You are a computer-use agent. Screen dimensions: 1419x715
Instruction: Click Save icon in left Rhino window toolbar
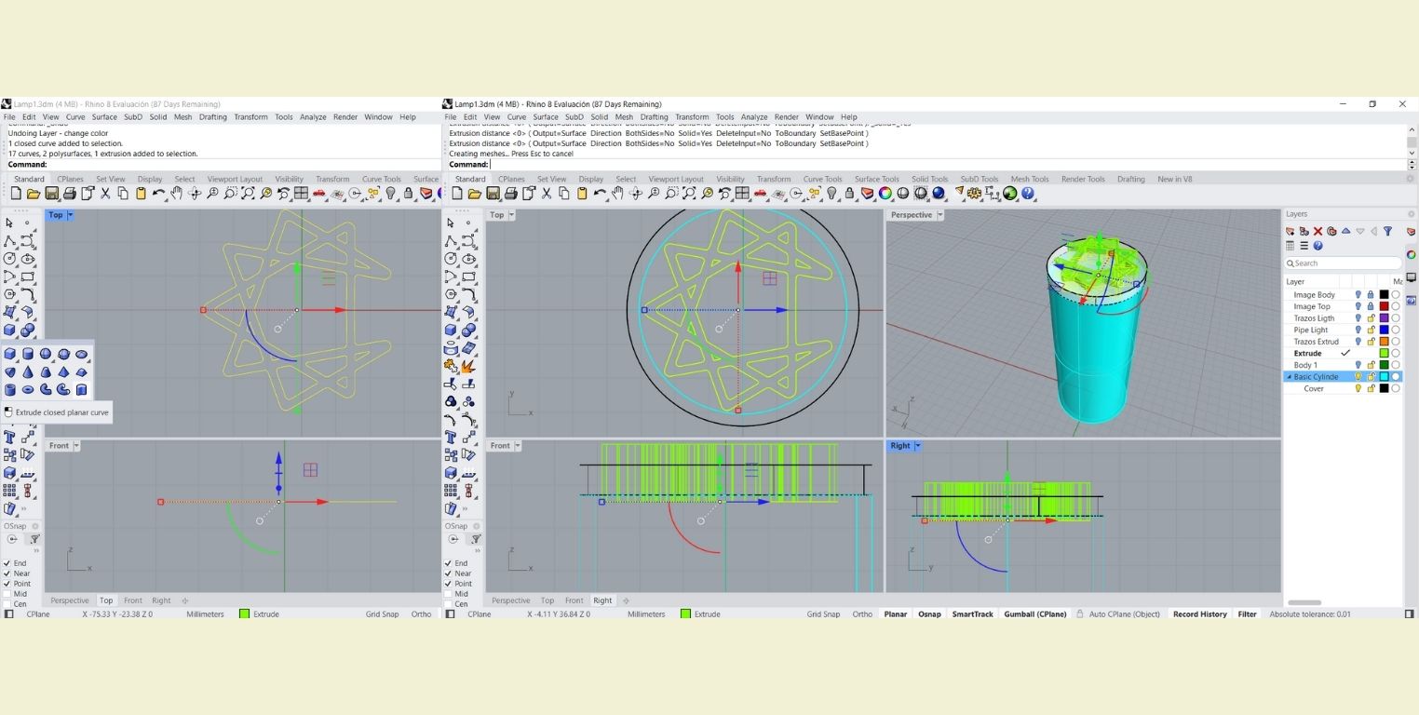coord(52,194)
